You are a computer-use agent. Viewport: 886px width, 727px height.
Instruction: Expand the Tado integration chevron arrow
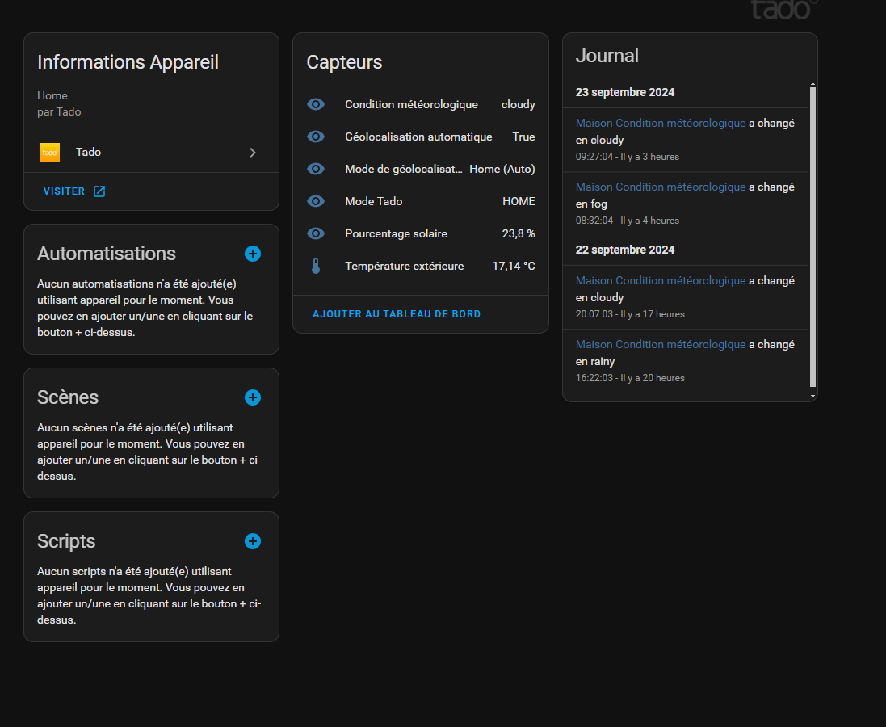pos(253,153)
